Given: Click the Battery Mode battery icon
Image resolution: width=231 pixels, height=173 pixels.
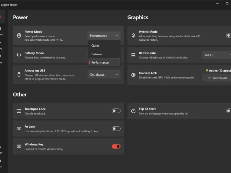Looking at the screenshot, I should click(19, 55).
